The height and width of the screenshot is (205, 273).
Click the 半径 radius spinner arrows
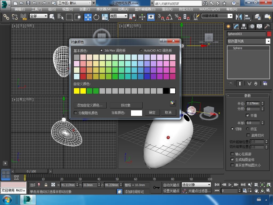pos(263,103)
